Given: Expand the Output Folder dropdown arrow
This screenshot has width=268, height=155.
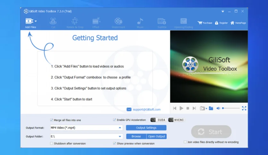Looking at the screenshot, I should [x=120, y=136].
